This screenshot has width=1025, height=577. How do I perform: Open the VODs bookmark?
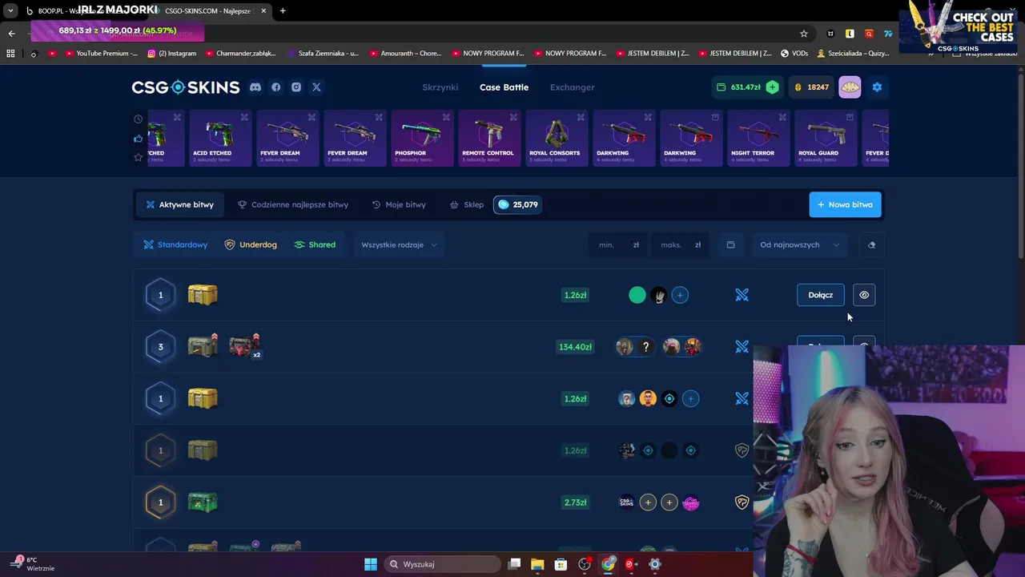point(794,54)
